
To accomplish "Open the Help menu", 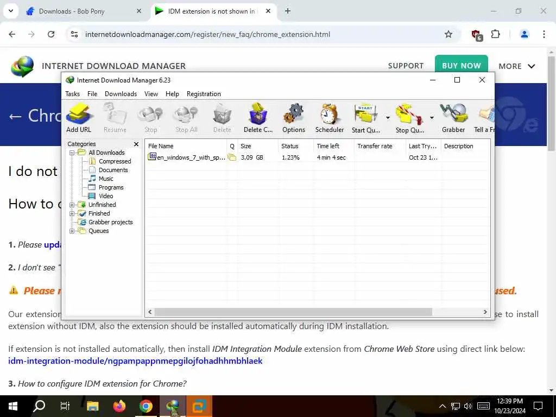I will point(172,94).
